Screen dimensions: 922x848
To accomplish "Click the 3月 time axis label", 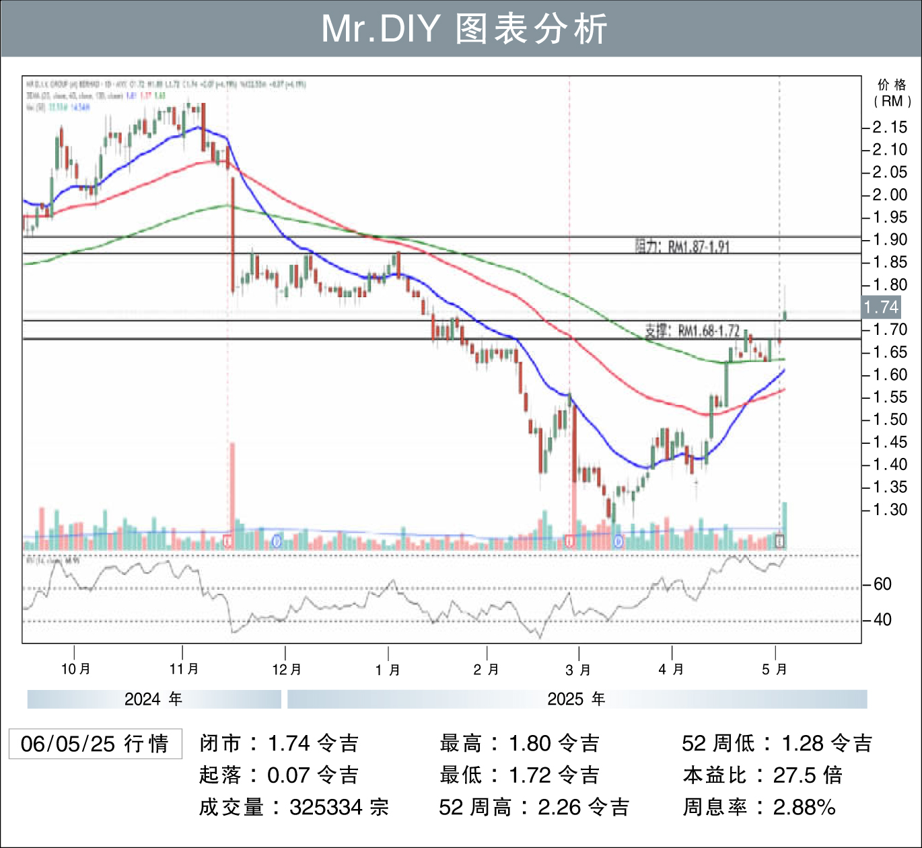I will [578, 670].
